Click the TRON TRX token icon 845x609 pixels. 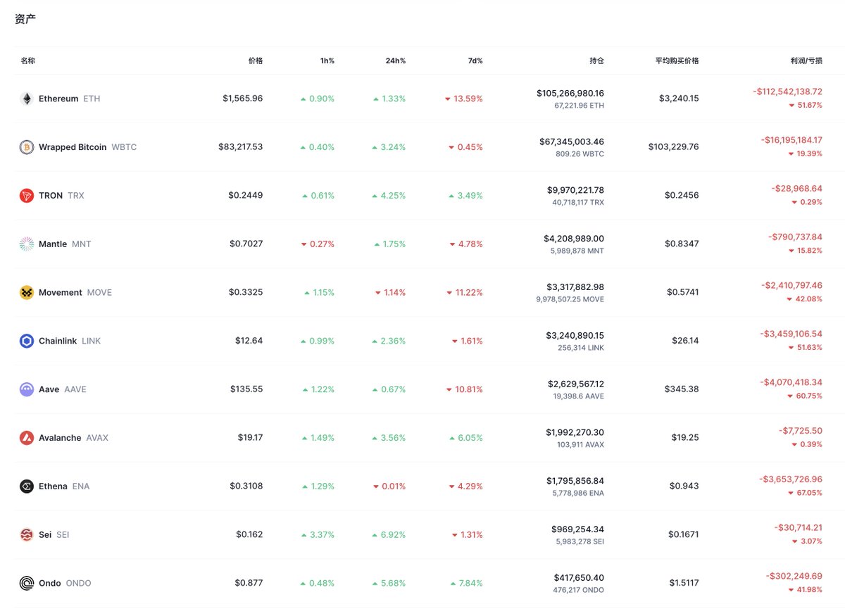point(26,196)
